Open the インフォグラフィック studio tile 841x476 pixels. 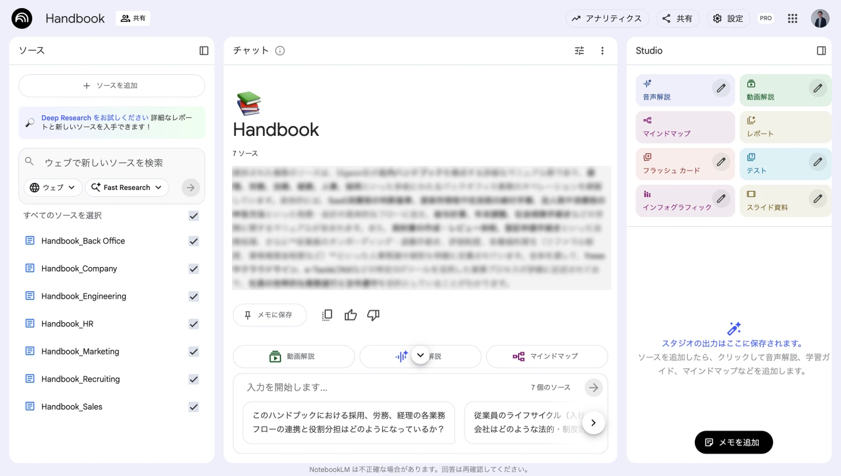click(x=685, y=201)
